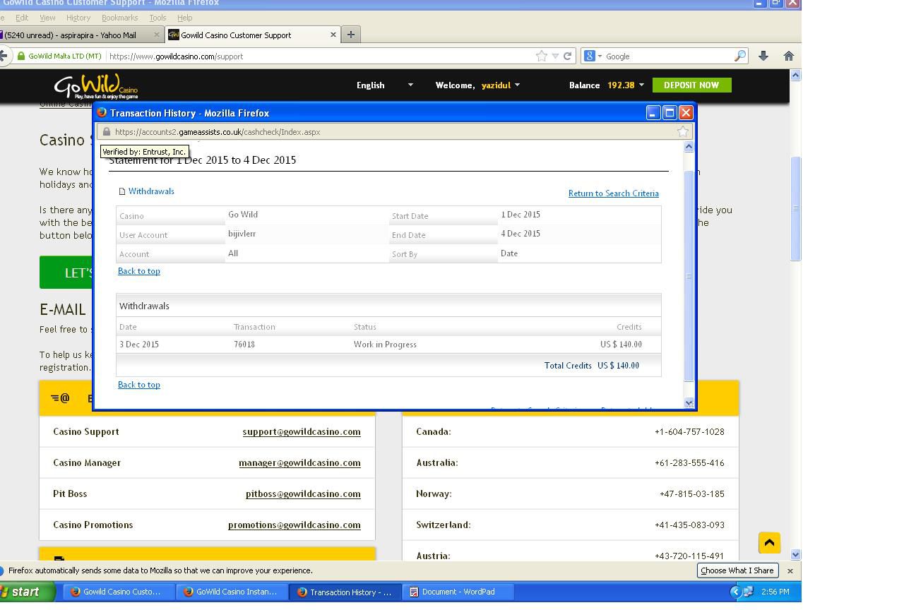This screenshot has width=904, height=610.
Task: Click the Withdrawals link in the statement
Action: [x=151, y=191]
